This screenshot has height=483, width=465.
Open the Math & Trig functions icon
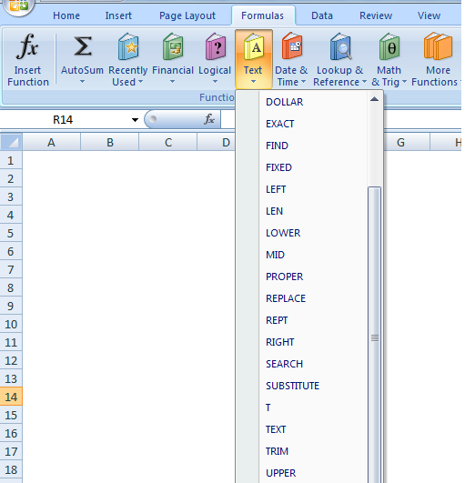pos(389,46)
